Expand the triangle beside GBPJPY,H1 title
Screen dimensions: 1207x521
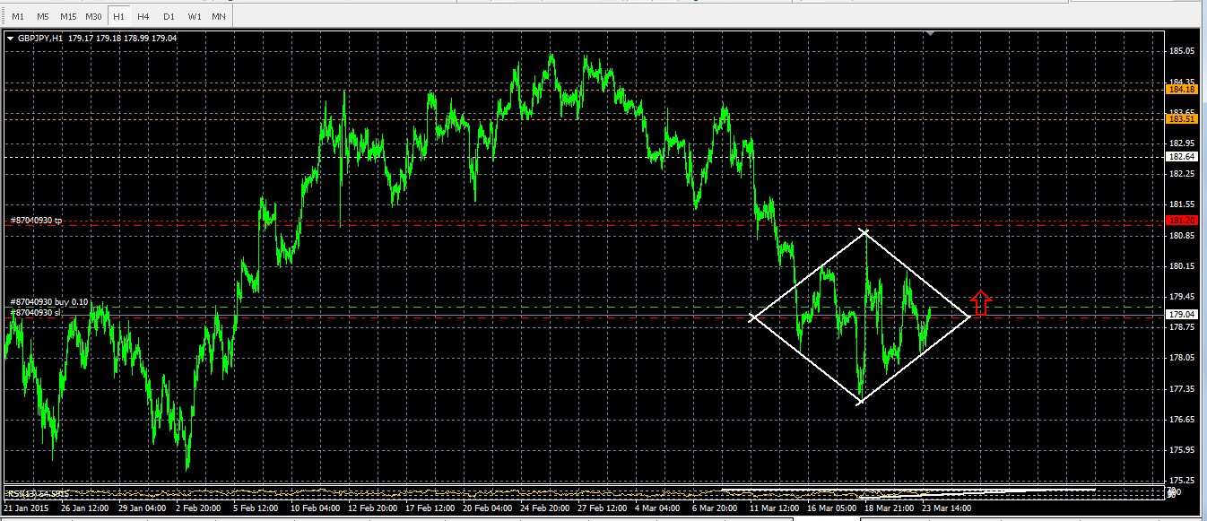pos(11,38)
